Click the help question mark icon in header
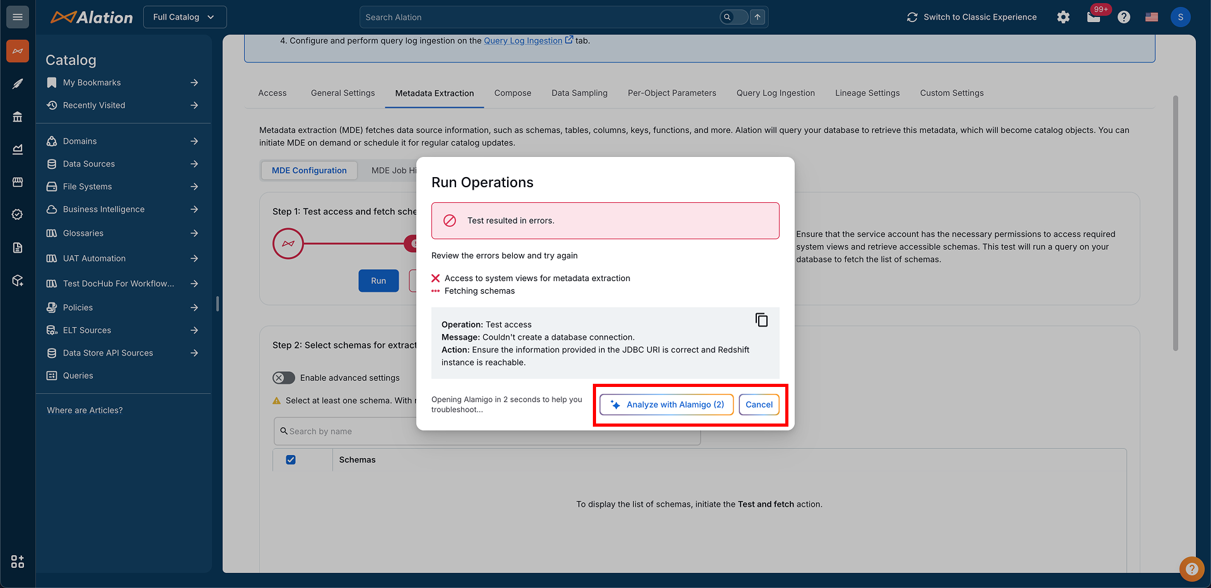The image size is (1211, 588). (1124, 17)
